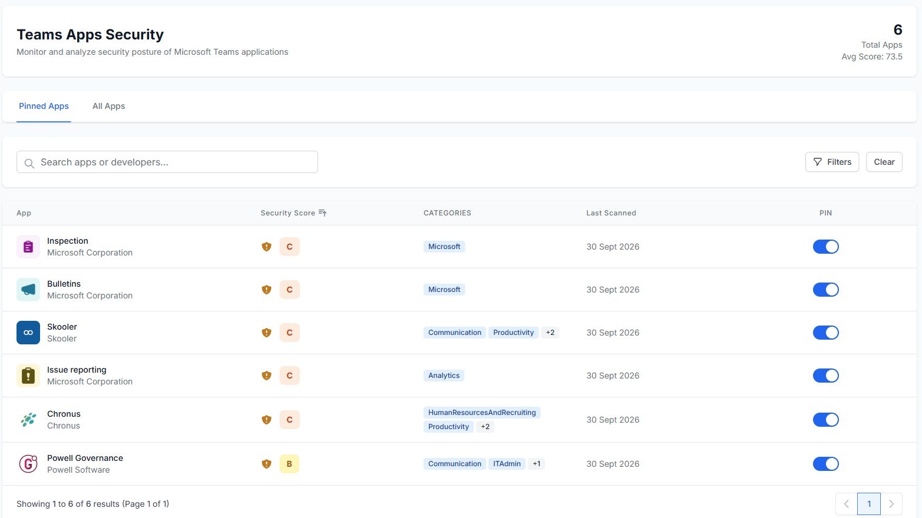Select page 1 in pagination

click(x=869, y=504)
